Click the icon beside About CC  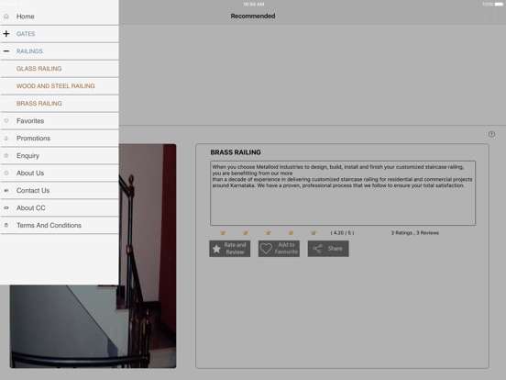pyautogui.click(x=6, y=208)
